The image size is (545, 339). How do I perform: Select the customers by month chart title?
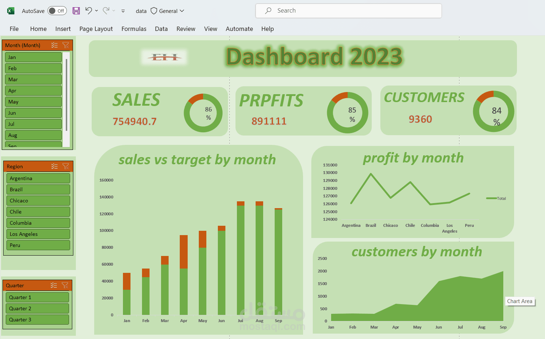pos(417,252)
